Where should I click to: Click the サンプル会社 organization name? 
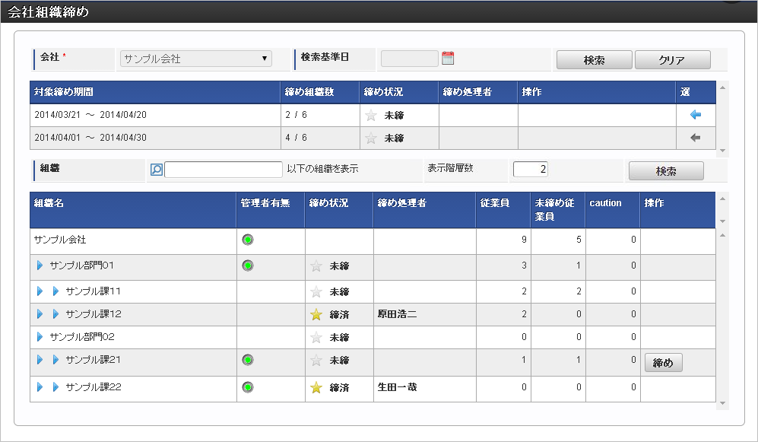[x=60, y=240]
